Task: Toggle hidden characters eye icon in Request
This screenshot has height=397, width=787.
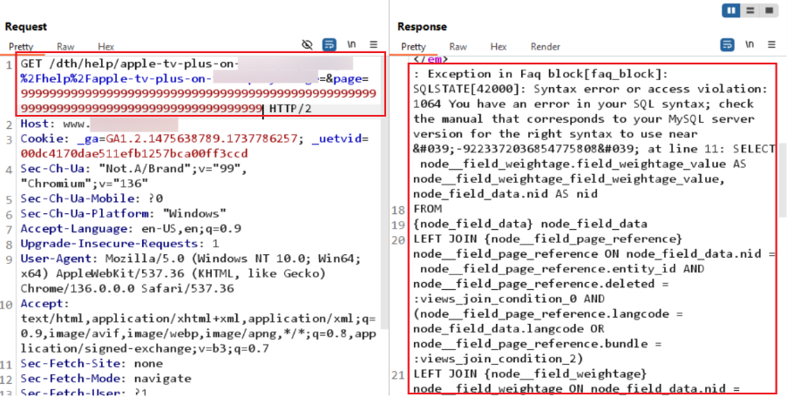Action: [x=307, y=44]
